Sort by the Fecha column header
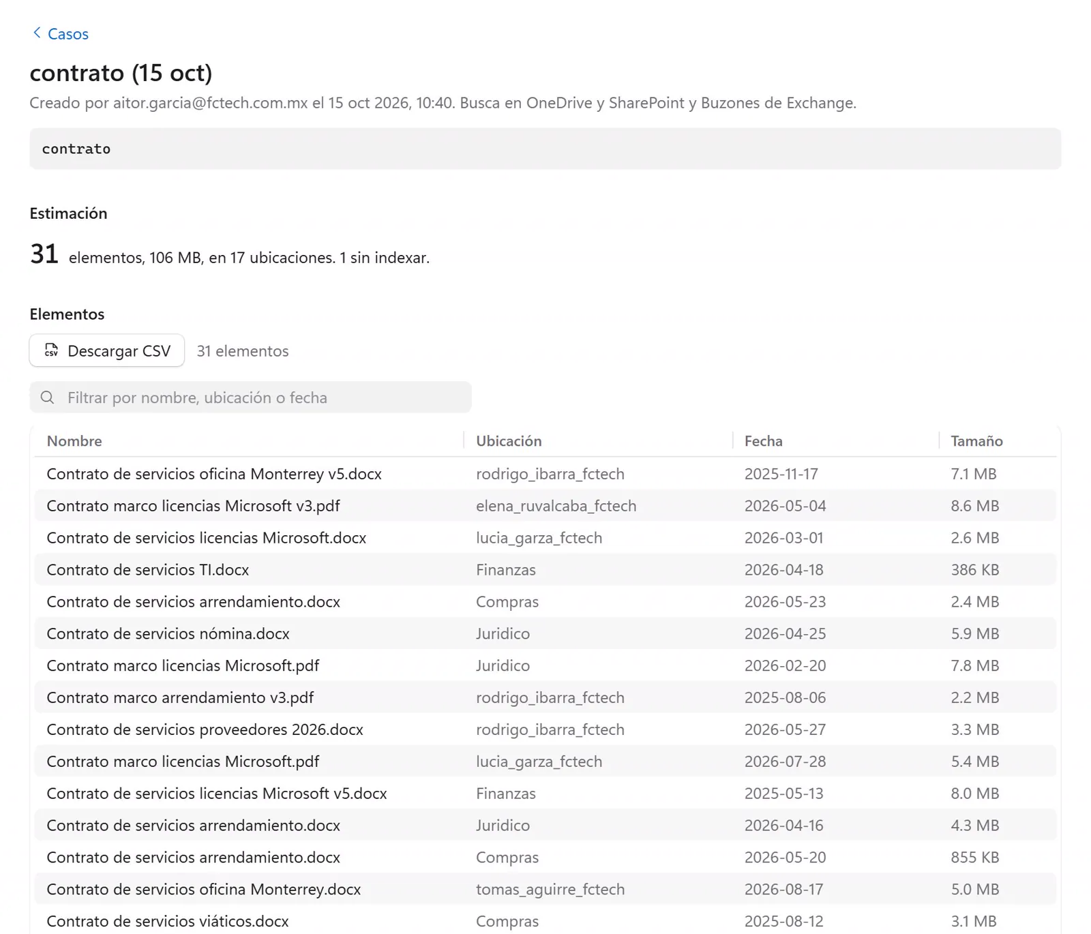The width and height of the screenshot is (1091, 934). 763,441
